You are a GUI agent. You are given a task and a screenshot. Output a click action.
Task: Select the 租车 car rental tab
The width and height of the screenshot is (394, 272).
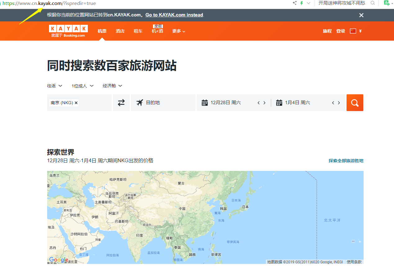click(138, 31)
